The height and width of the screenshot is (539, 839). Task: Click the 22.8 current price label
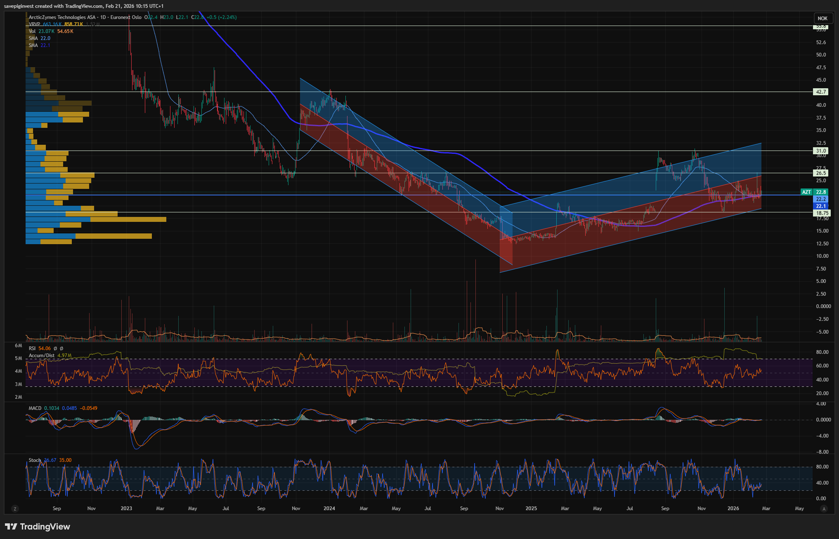pos(821,192)
